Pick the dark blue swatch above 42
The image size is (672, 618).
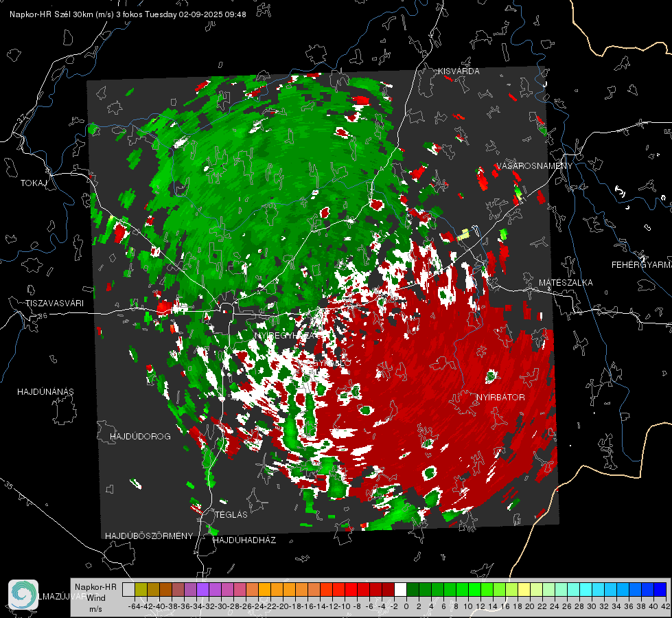660,590
